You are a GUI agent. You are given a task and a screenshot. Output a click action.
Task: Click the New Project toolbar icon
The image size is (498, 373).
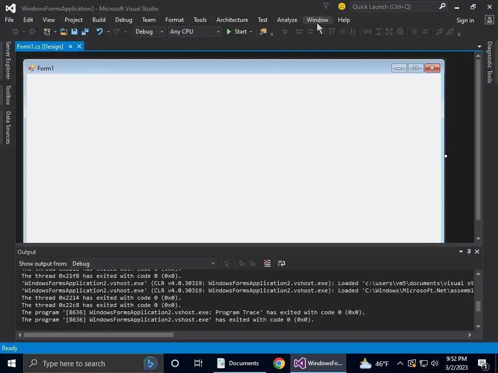[x=47, y=32]
